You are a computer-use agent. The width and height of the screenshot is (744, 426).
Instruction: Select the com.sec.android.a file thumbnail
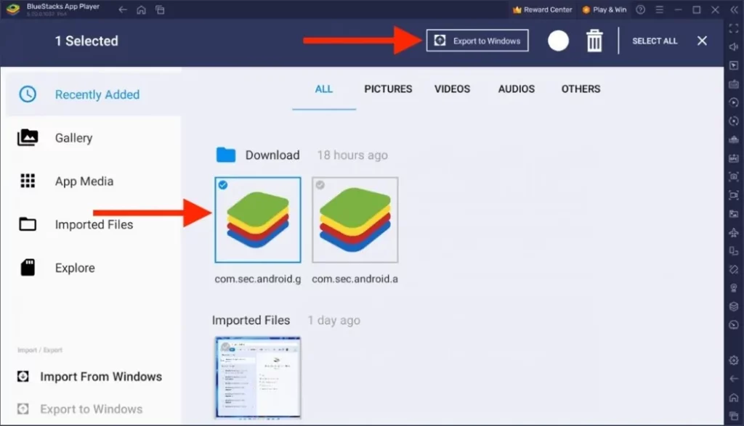[x=355, y=220]
